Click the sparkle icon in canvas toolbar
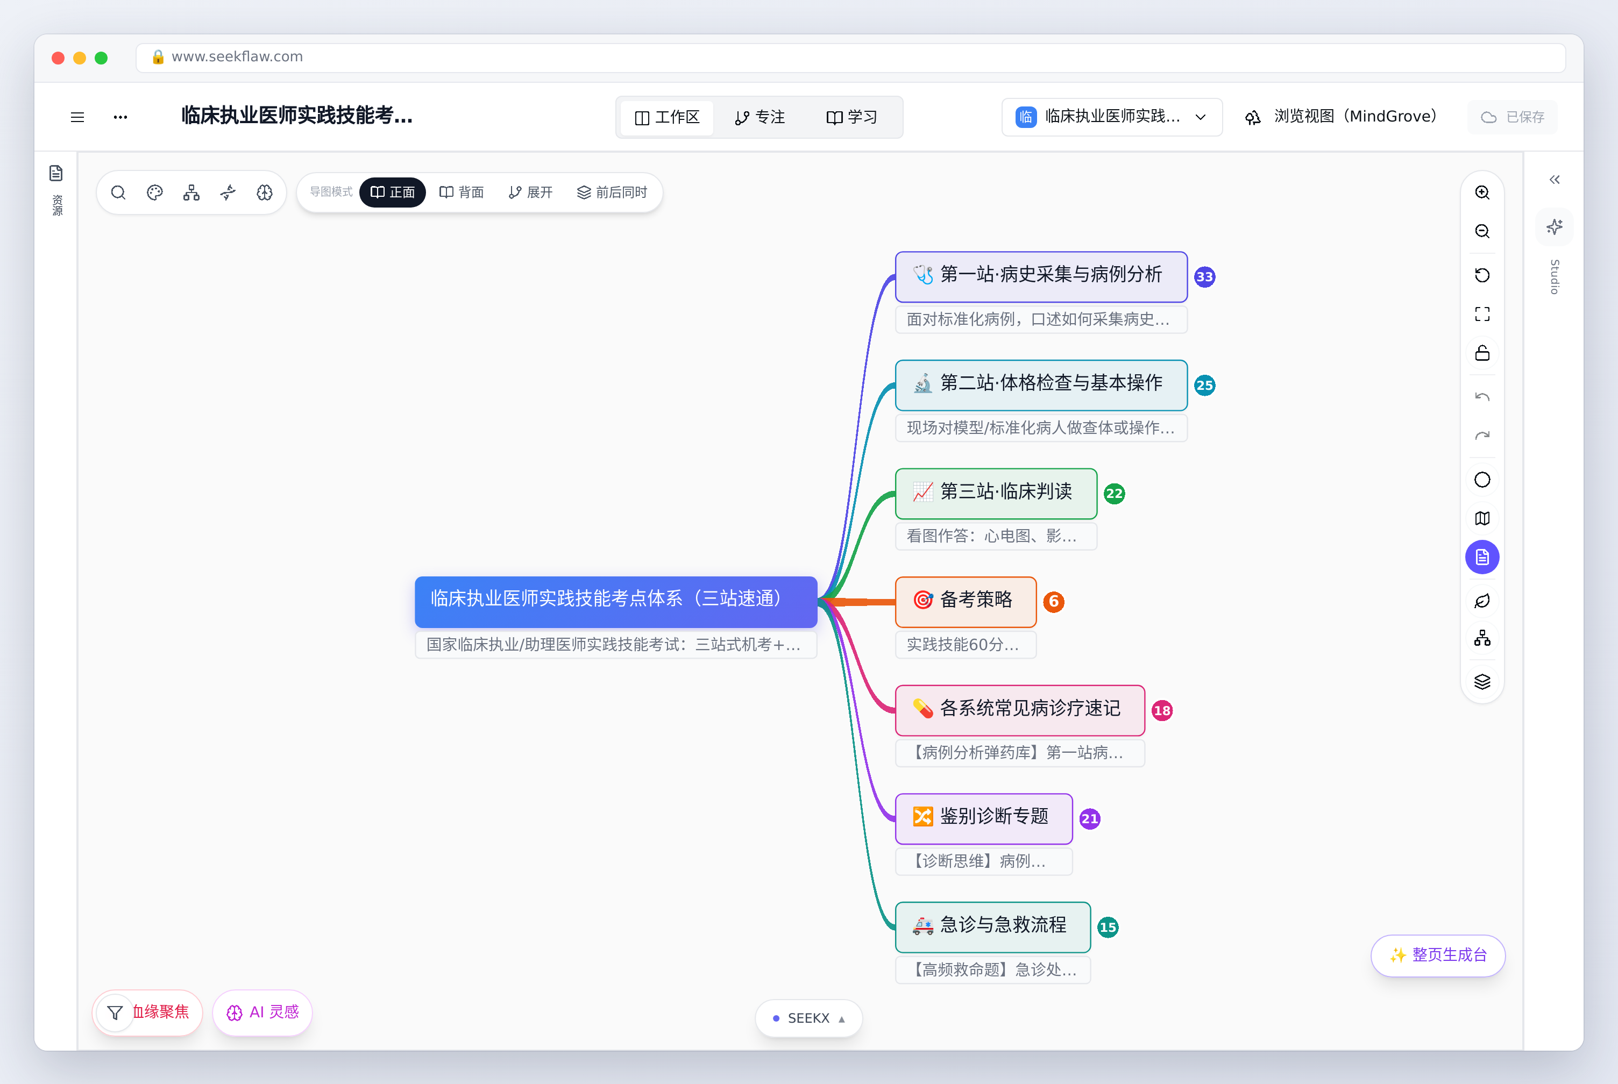1618x1084 pixels. (228, 192)
